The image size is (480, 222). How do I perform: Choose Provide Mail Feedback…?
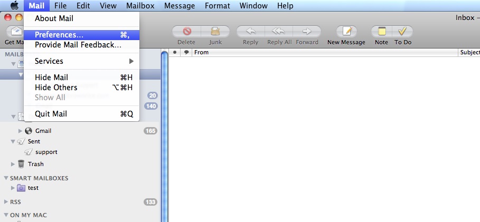[x=81, y=45]
